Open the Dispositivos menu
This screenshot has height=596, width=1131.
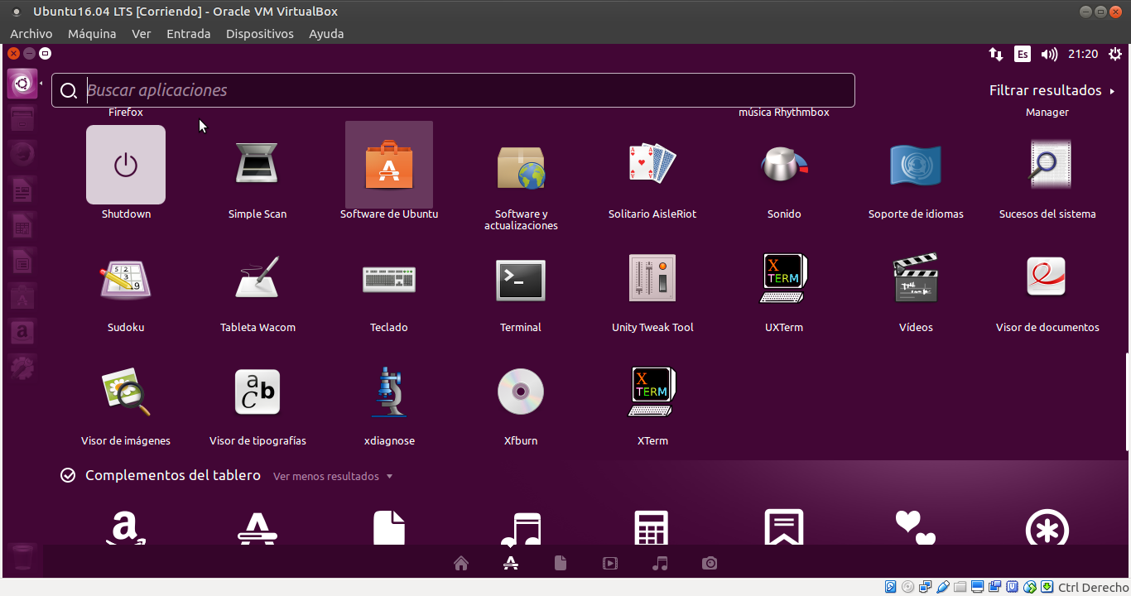coord(260,34)
